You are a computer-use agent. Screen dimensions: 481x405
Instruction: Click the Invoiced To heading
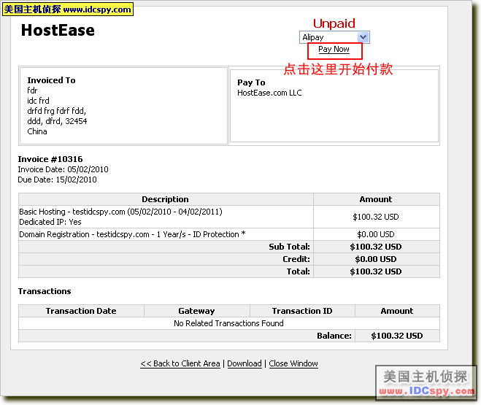tap(51, 80)
